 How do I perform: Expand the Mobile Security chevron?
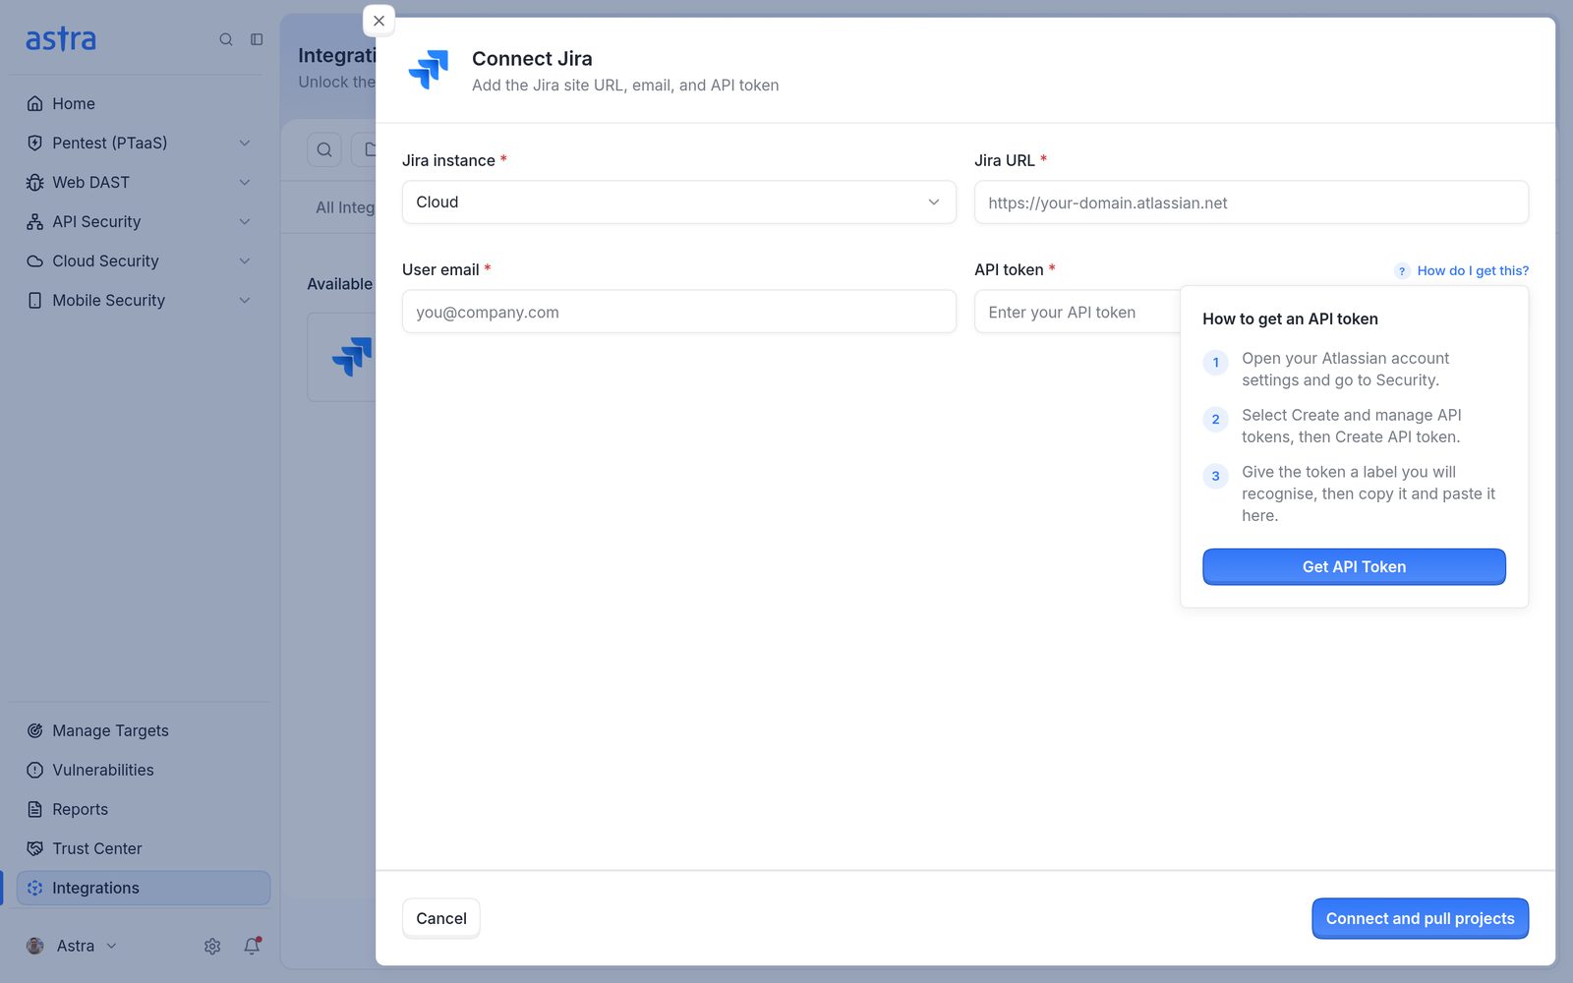click(x=245, y=300)
